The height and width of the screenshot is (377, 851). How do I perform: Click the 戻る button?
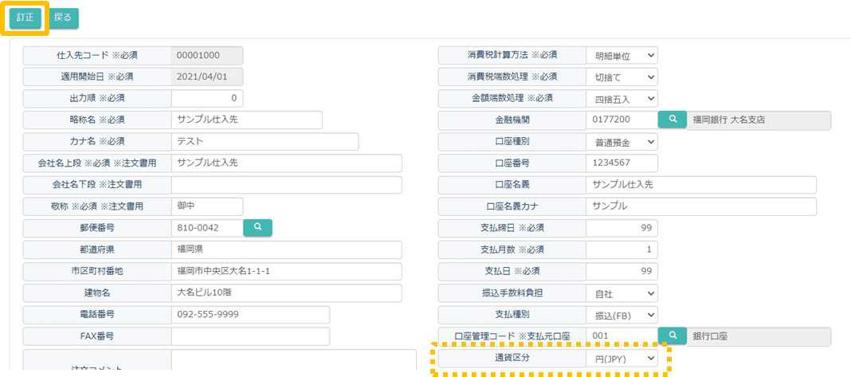point(63,18)
